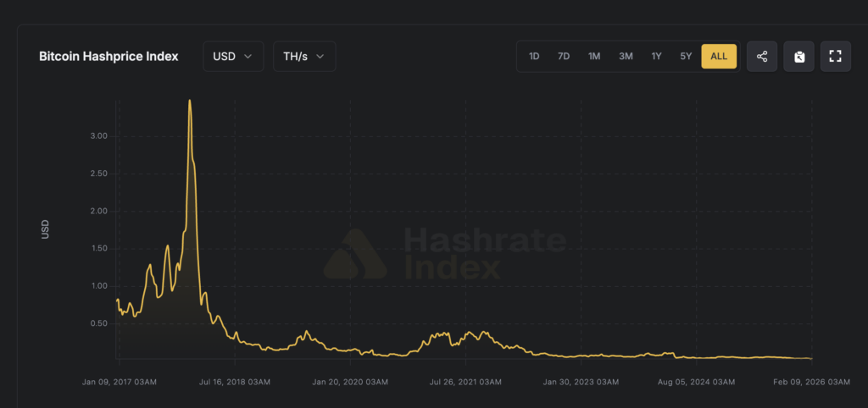Image resolution: width=868 pixels, height=408 pixels.
Task: Click the vertical USD axis title
Action: click(x=46, y=229)
